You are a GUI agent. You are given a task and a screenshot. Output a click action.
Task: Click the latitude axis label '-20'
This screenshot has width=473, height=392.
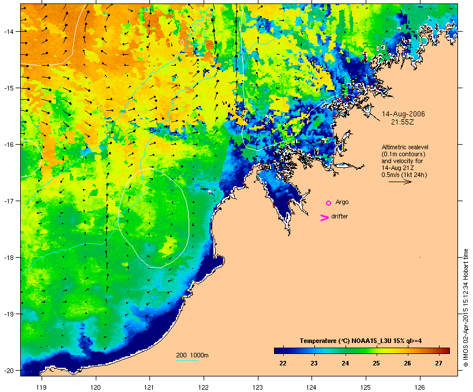pos(8,370)
